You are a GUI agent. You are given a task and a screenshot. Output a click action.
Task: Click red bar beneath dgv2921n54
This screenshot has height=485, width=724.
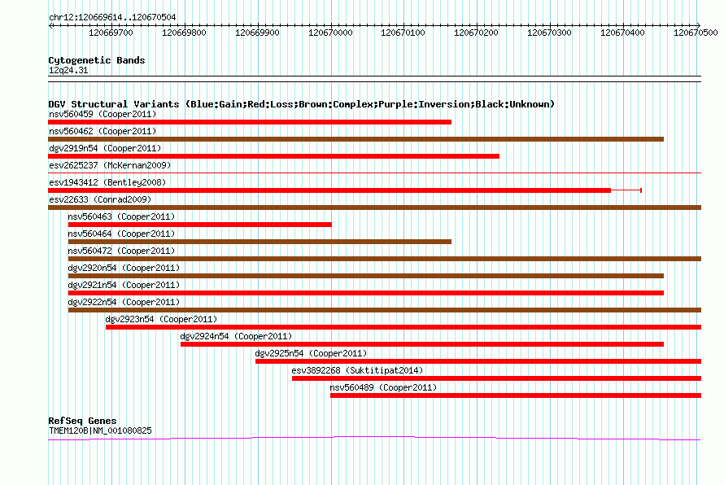click(x=366, y=293)
